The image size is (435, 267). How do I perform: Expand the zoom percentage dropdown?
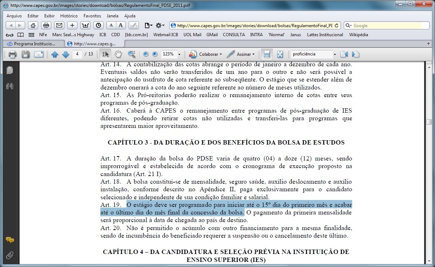[x=179, y=54]
